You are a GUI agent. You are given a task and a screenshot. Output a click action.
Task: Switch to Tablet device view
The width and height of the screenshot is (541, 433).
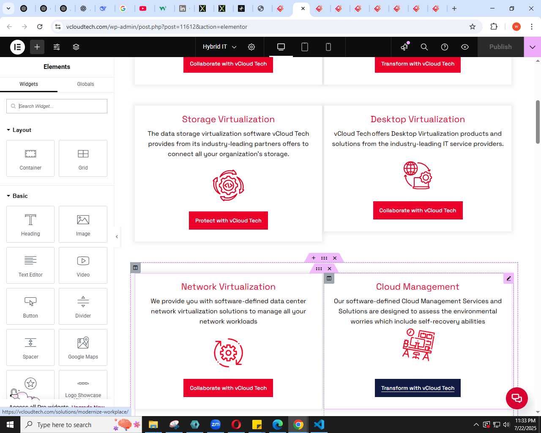[305, 47]
